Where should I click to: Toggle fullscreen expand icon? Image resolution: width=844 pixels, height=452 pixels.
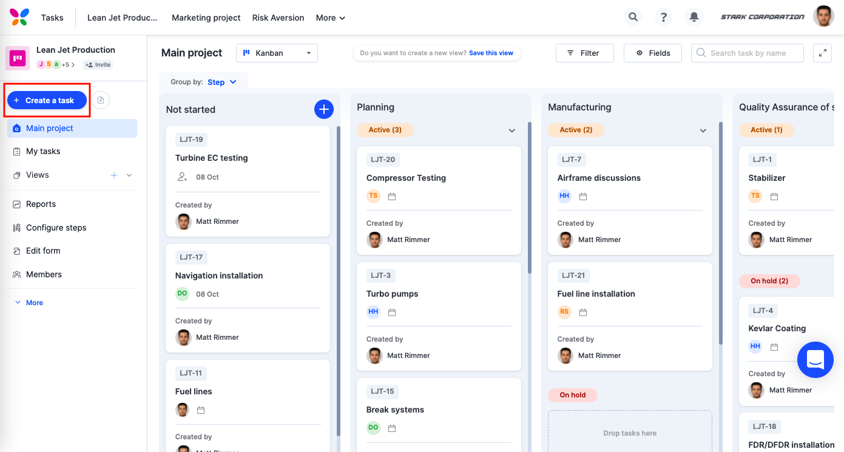[x=822, y=53]
